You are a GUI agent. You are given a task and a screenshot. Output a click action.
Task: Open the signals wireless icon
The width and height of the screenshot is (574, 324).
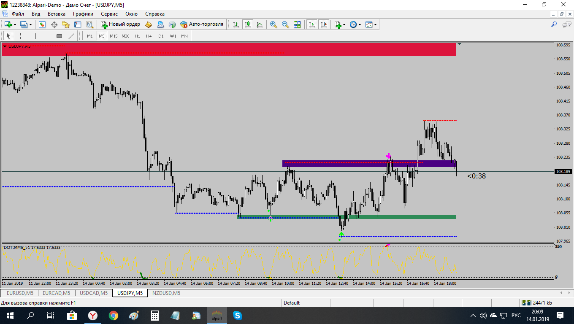point(172,24)
